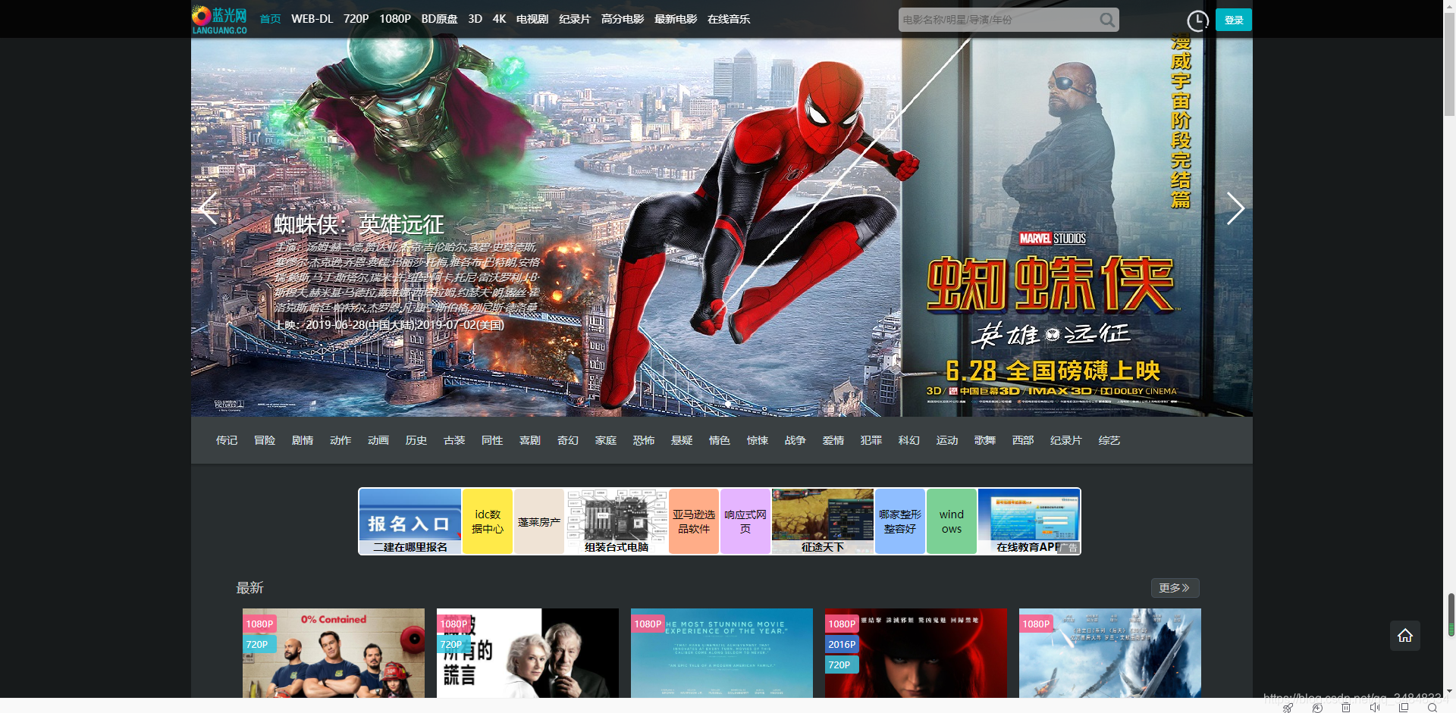Click the 蜘蛛侠：英雄远征 banner title
1456x713 pixels.
tap(359, 224)
